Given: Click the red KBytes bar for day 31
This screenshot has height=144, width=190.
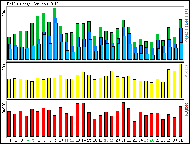Looking at the screenshot, I should pos(180,121).
